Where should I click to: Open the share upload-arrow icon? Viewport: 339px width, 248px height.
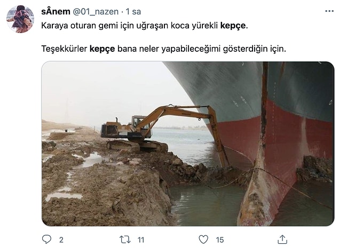282,239
